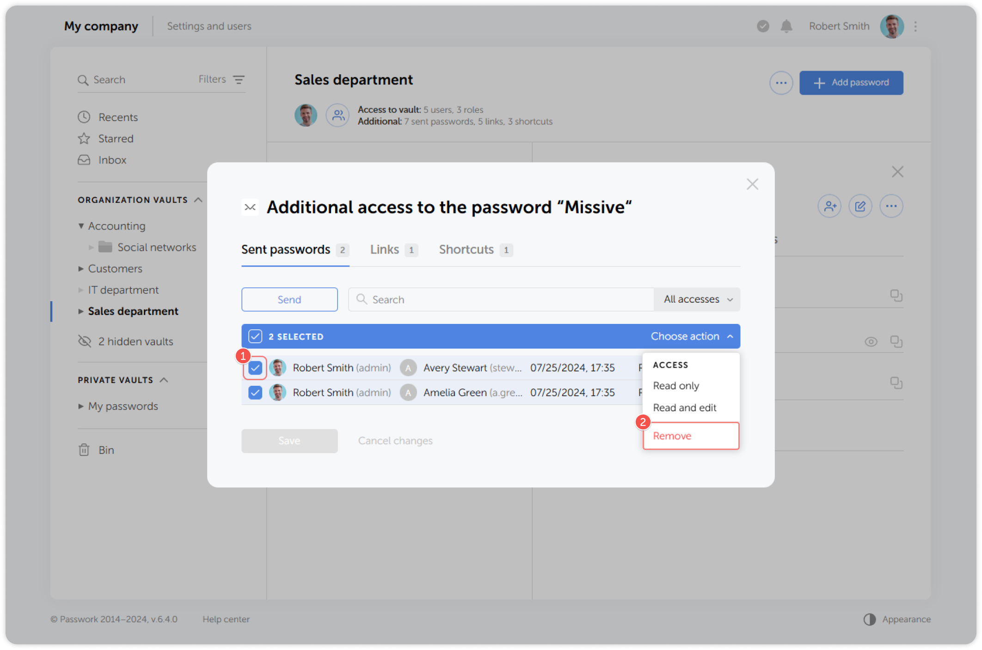Click the eye icon to reveal password
Viewport: 982px width, 650px height.
point(871,342)
